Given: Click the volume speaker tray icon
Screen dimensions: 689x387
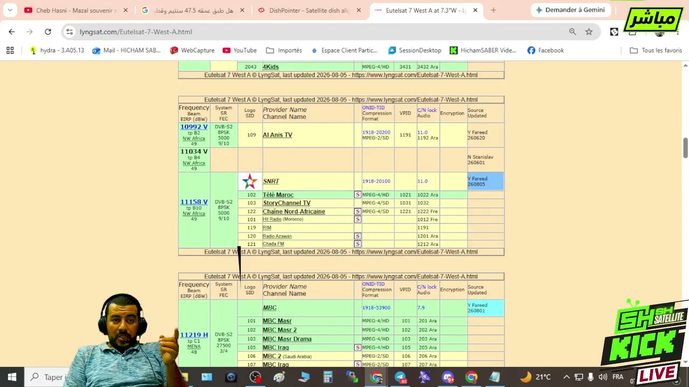Looking at the screenshot, I should (x=603, y=377).
